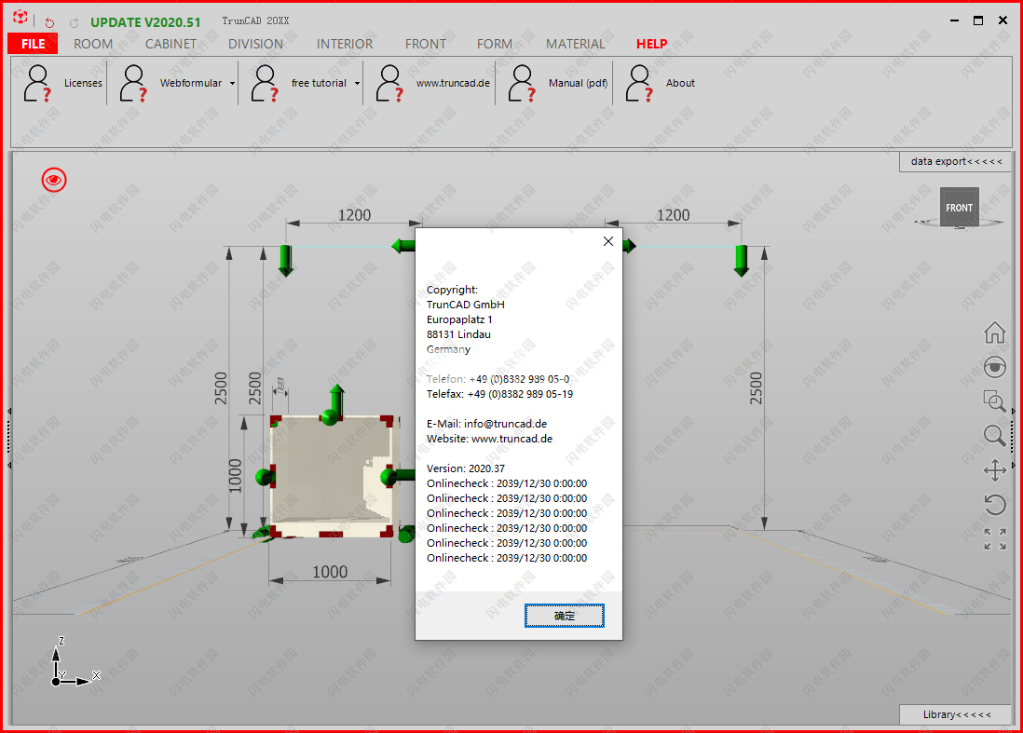Click the About button label
This screenshot has height=733, width=1023.
[x=680, y=84]
